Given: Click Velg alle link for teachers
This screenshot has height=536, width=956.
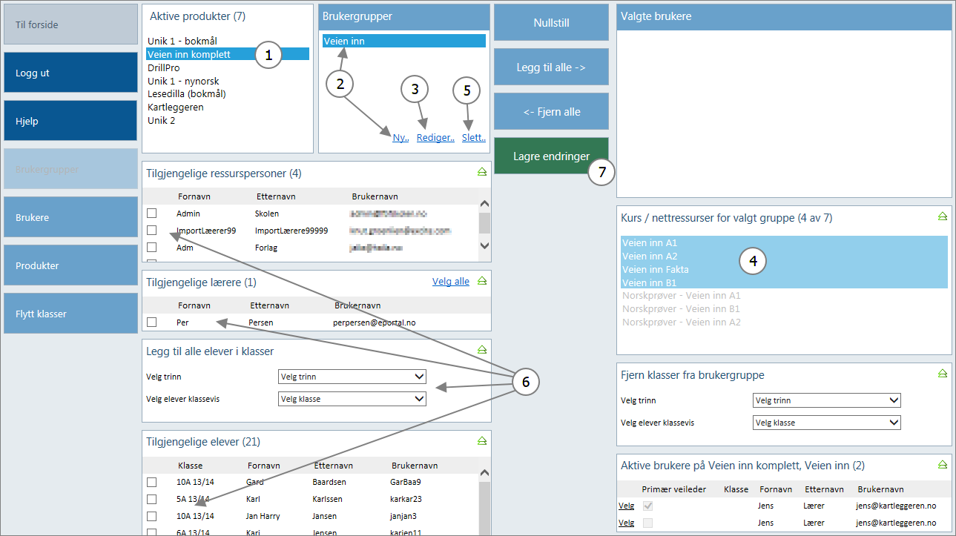Looking at the screenshot, I should [451, 281].
